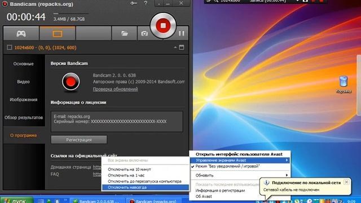
Task: Click the license info text box
Action: (x=117, y=121)
